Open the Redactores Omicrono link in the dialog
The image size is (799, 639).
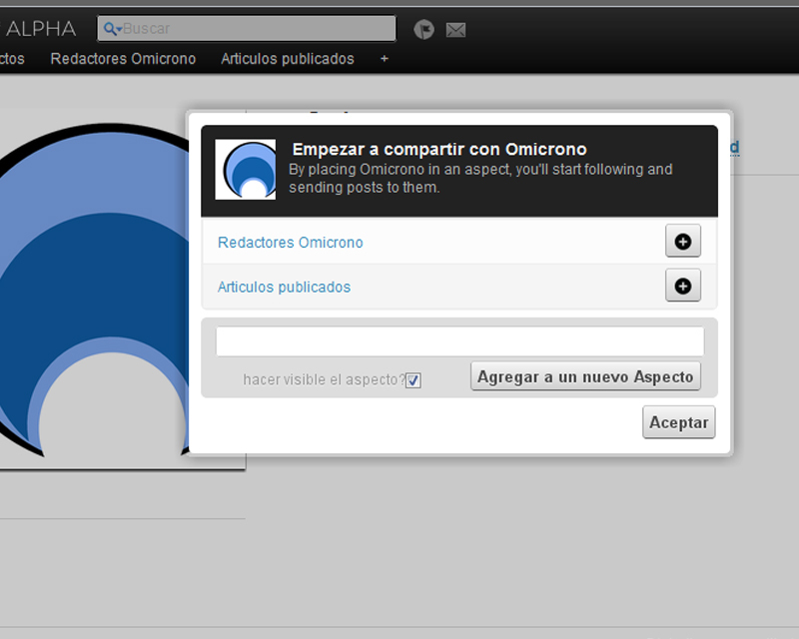[290, 242]
